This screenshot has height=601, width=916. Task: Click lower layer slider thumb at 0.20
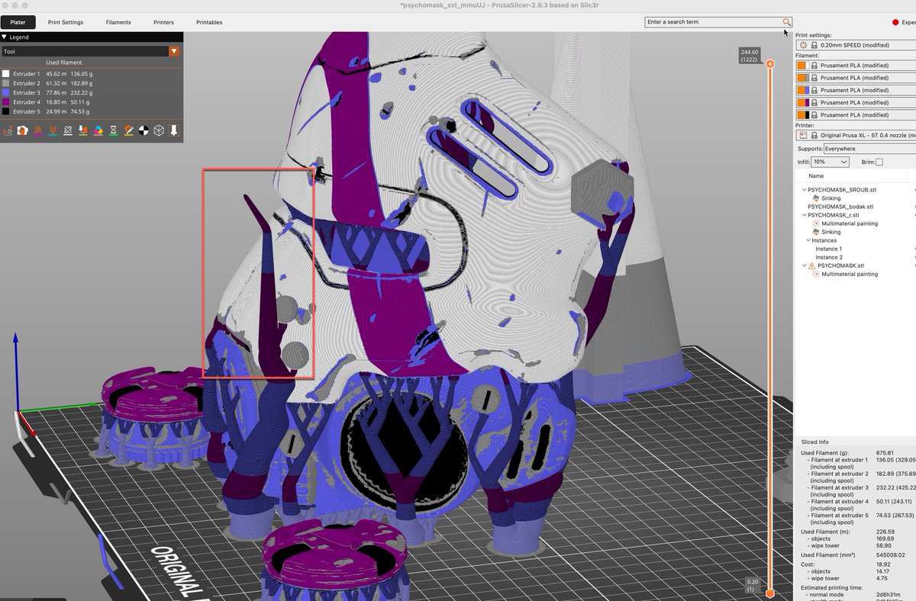click(x=770, y=593)
